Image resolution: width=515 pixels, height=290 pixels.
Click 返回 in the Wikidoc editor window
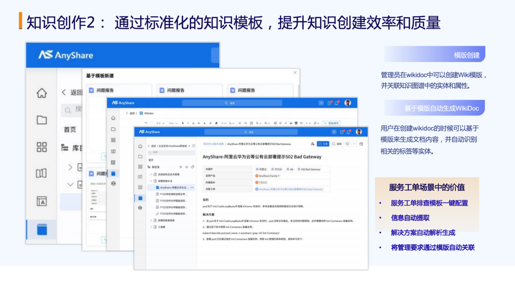(x=131, y=114)
